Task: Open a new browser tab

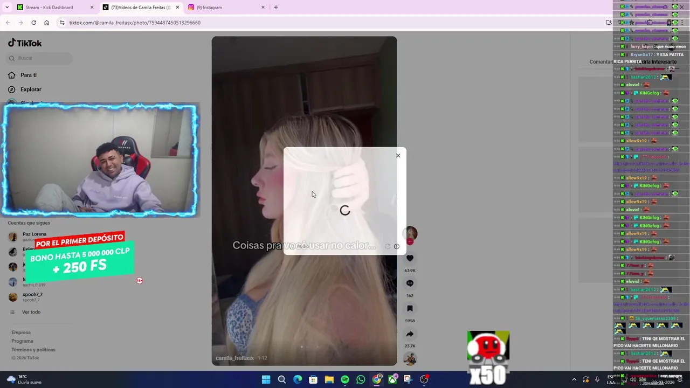Action: 275,8
